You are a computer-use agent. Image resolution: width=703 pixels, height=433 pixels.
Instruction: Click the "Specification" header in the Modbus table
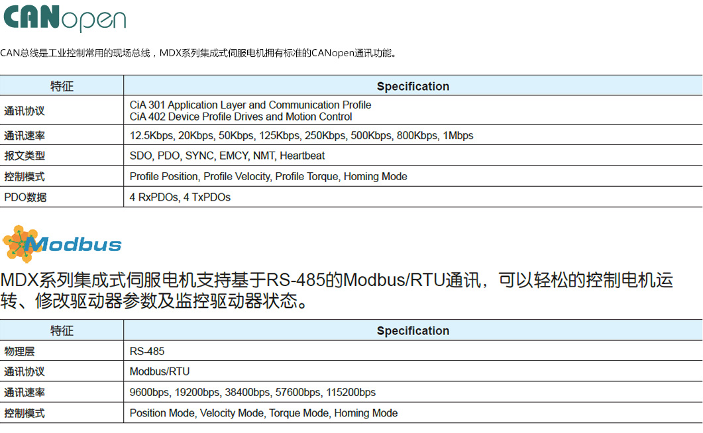(413, 330)
